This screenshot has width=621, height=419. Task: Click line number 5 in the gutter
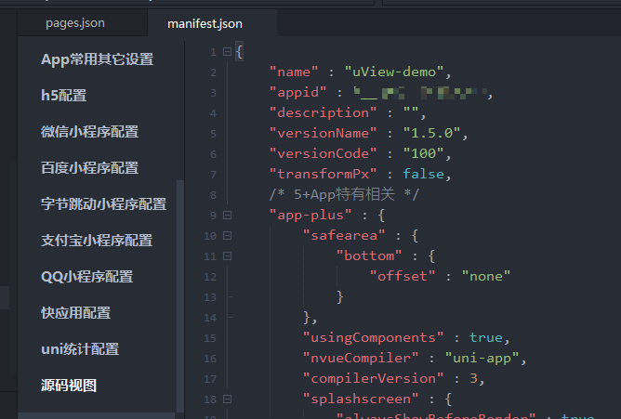pos(213,134)
